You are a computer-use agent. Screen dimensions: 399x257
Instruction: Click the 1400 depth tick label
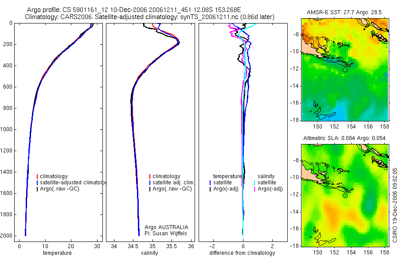coord(6,172)
